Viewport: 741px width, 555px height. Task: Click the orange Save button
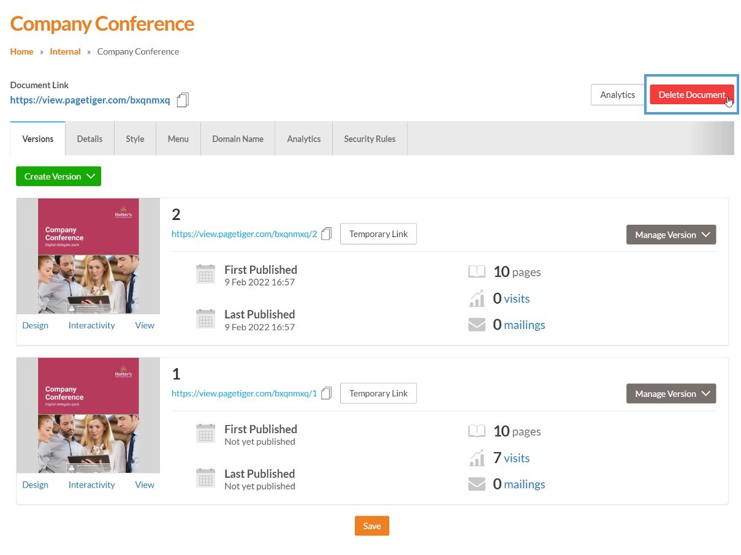[x=371, y=526]
